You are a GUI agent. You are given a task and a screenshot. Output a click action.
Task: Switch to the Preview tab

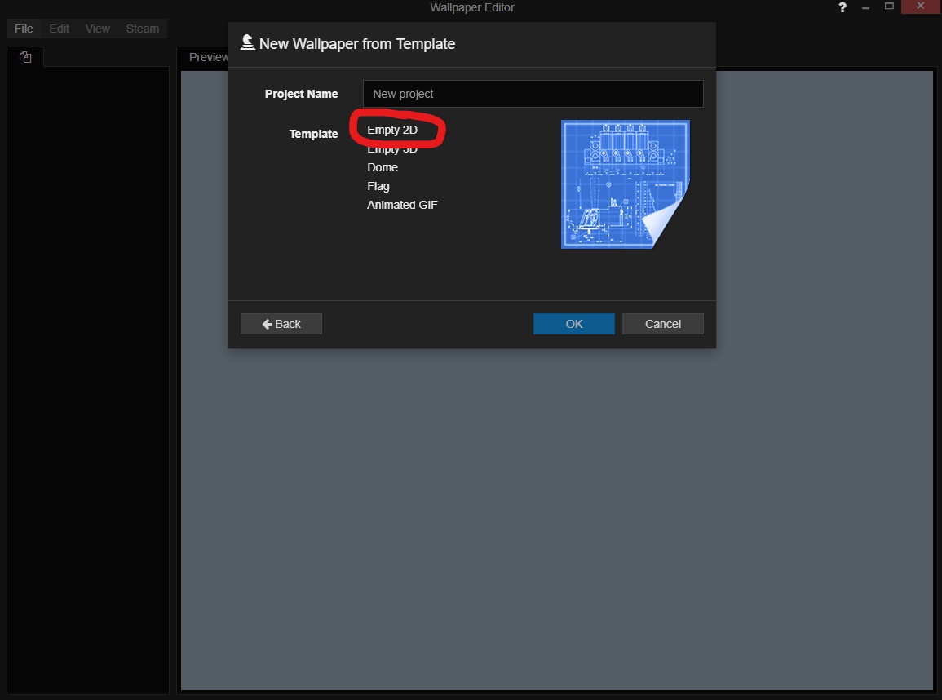pyautogui.click(x=208, y=56)
